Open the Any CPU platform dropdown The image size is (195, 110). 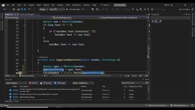pyautogui.click(x=57, y=9)
